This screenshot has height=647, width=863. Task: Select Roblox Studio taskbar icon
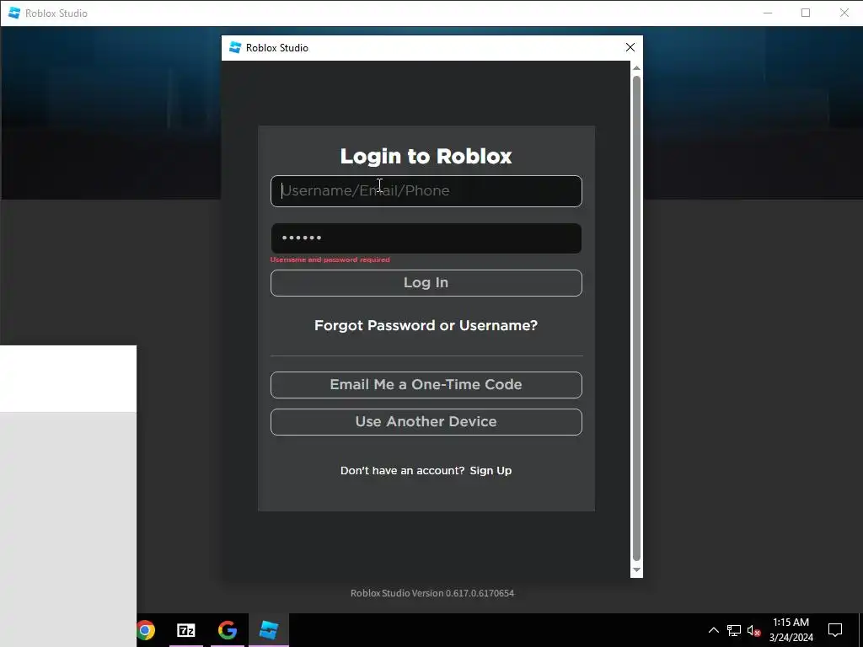click(269, 630)
